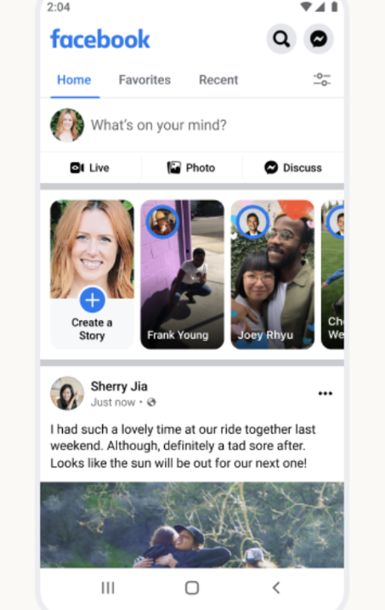Screen dimensions: 385x610
Task: Tap the Photo gallery icon
Action: [173, 168]
